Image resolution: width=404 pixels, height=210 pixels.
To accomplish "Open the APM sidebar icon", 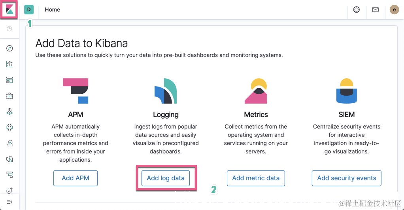I will [9, 175].
